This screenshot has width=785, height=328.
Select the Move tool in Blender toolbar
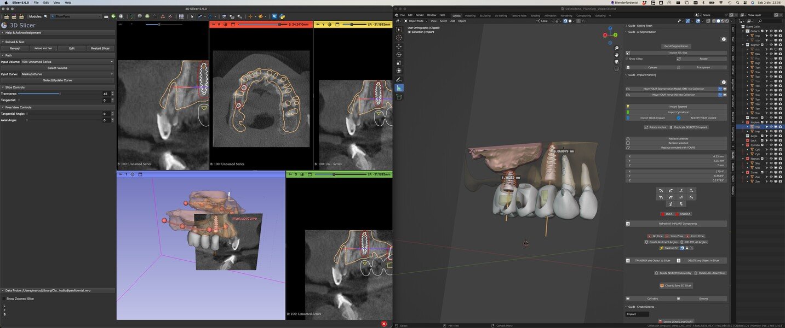click(399, 46)
